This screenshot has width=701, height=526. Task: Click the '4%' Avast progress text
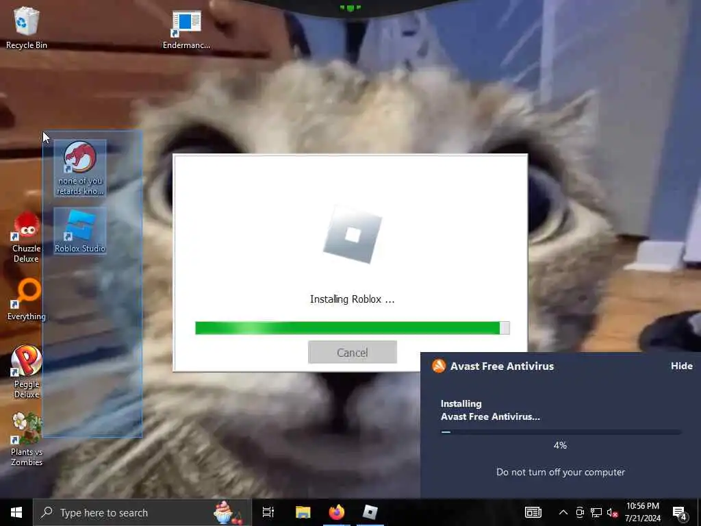[x=560, y=445]
